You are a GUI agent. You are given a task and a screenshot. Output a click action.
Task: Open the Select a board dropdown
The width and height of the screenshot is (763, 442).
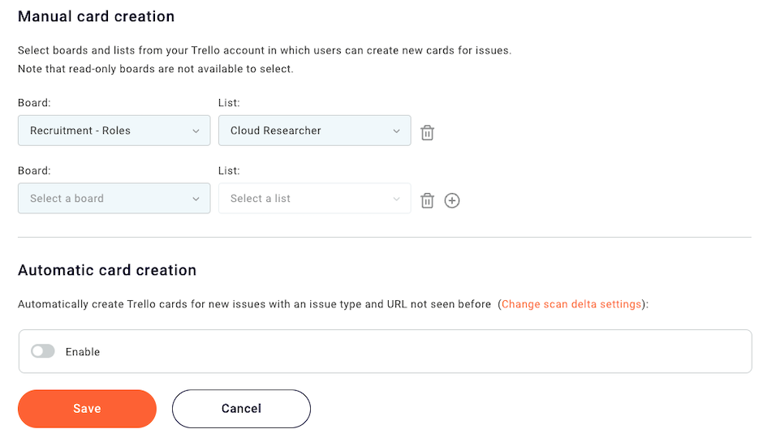[x=114, y=199]
